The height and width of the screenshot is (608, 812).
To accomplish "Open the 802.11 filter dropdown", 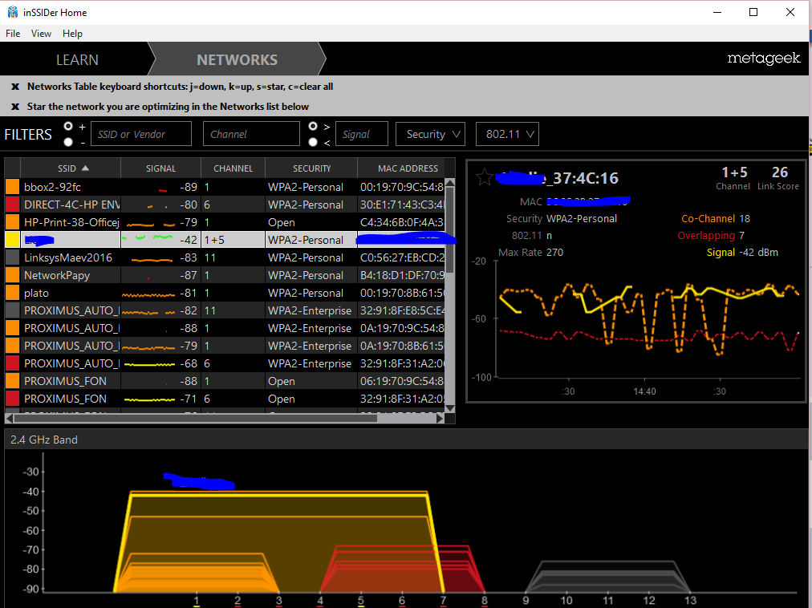I will coord(506,134).
